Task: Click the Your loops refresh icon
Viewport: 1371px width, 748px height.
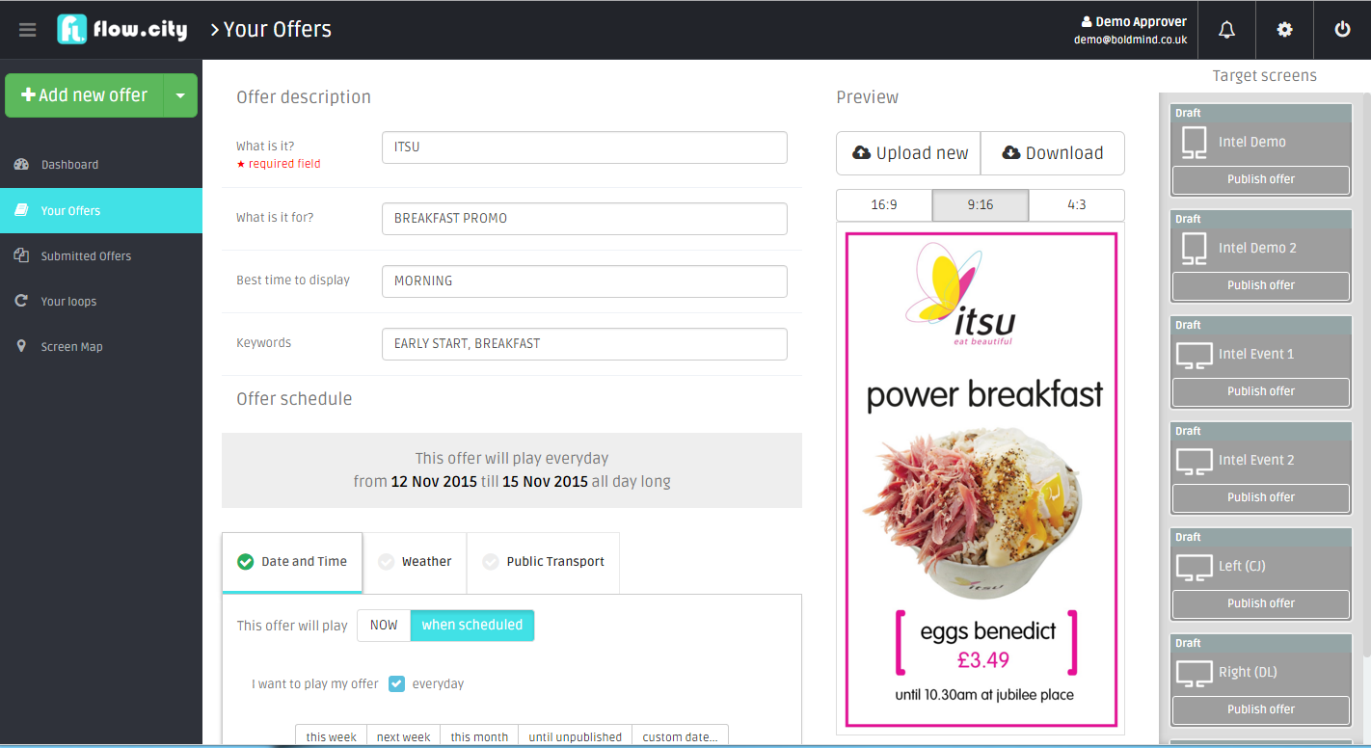Action: tap(21, 301)
